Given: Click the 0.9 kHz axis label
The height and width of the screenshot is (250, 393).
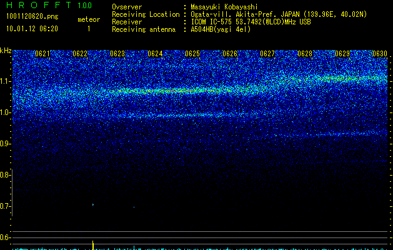Looking at the screenshot, I should (5, 144).
